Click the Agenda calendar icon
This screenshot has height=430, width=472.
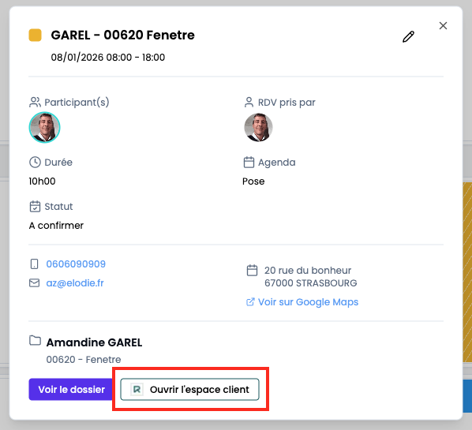(x=249, y=163)
